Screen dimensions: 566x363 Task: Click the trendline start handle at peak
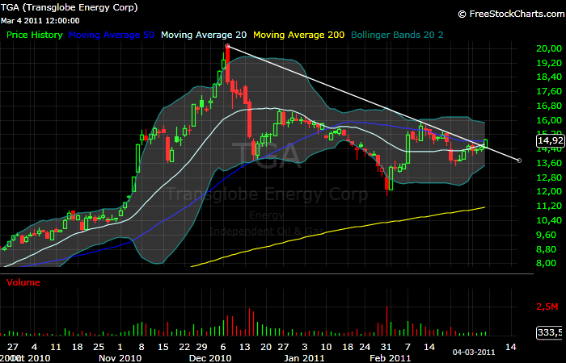point(227,46)
